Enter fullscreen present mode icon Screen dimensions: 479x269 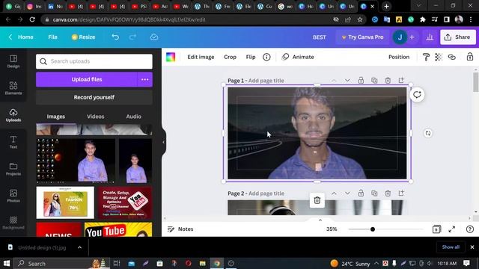coord(452,229)
